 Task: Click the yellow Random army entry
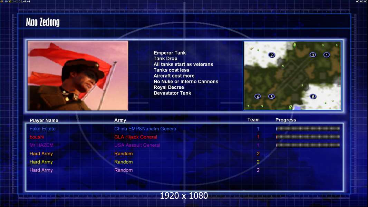tap(124, 162)
